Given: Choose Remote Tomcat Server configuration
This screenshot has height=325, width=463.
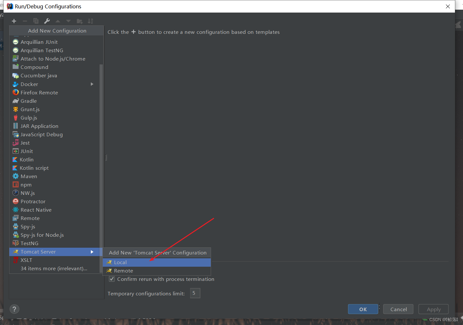Looking at the screenshot, I should [x=157, y=271].
